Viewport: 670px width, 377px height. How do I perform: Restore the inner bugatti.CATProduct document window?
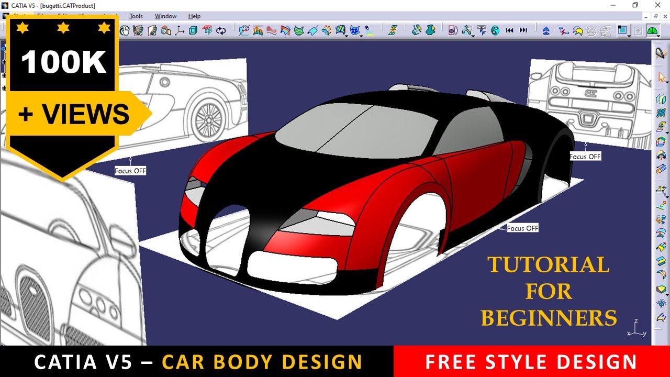654,16
